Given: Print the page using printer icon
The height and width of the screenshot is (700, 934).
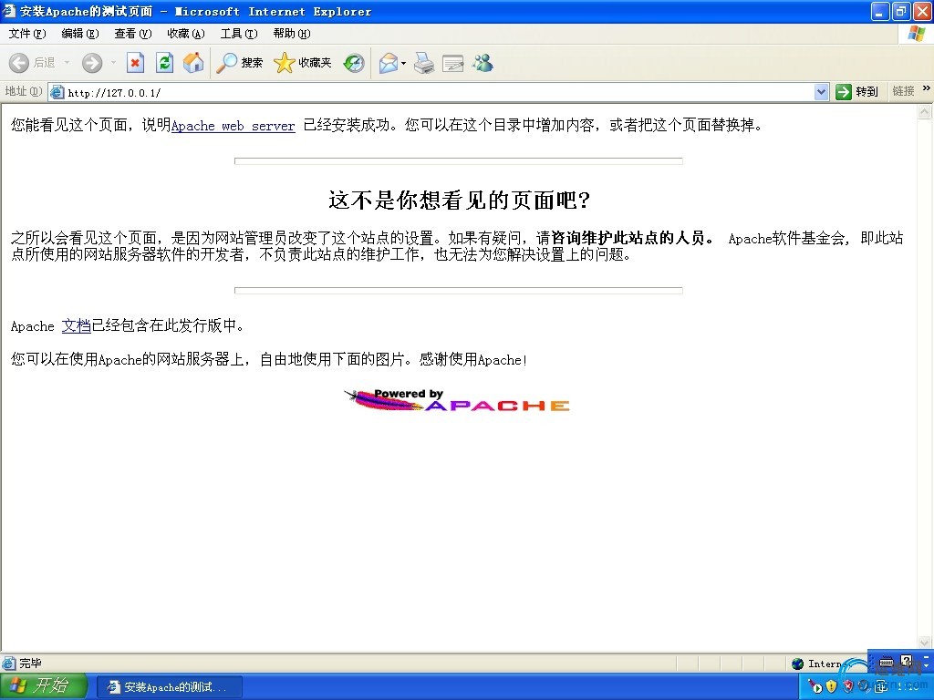Looking at the screenshot, I should pyautogui.click(x=424, y=63).
